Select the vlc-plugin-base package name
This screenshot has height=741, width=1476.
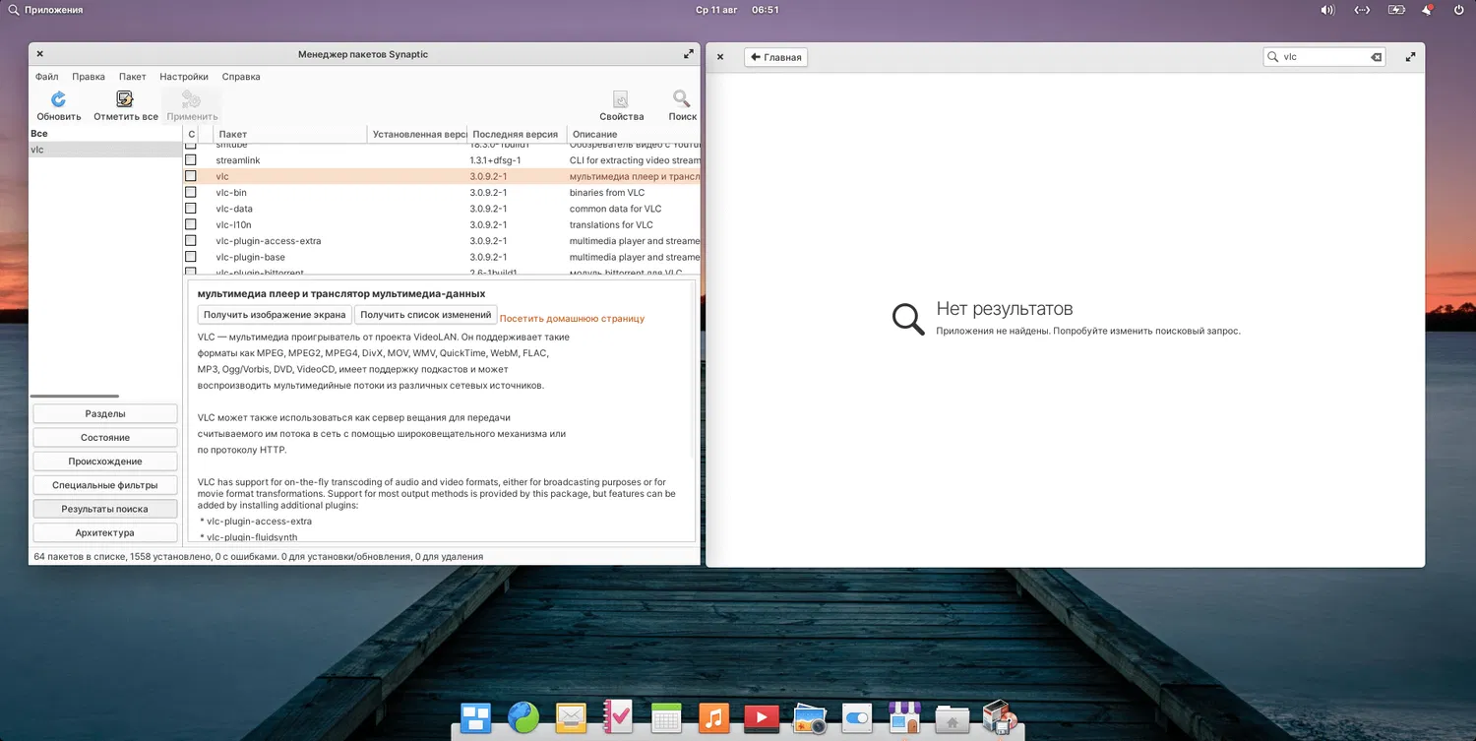[251, 257]
